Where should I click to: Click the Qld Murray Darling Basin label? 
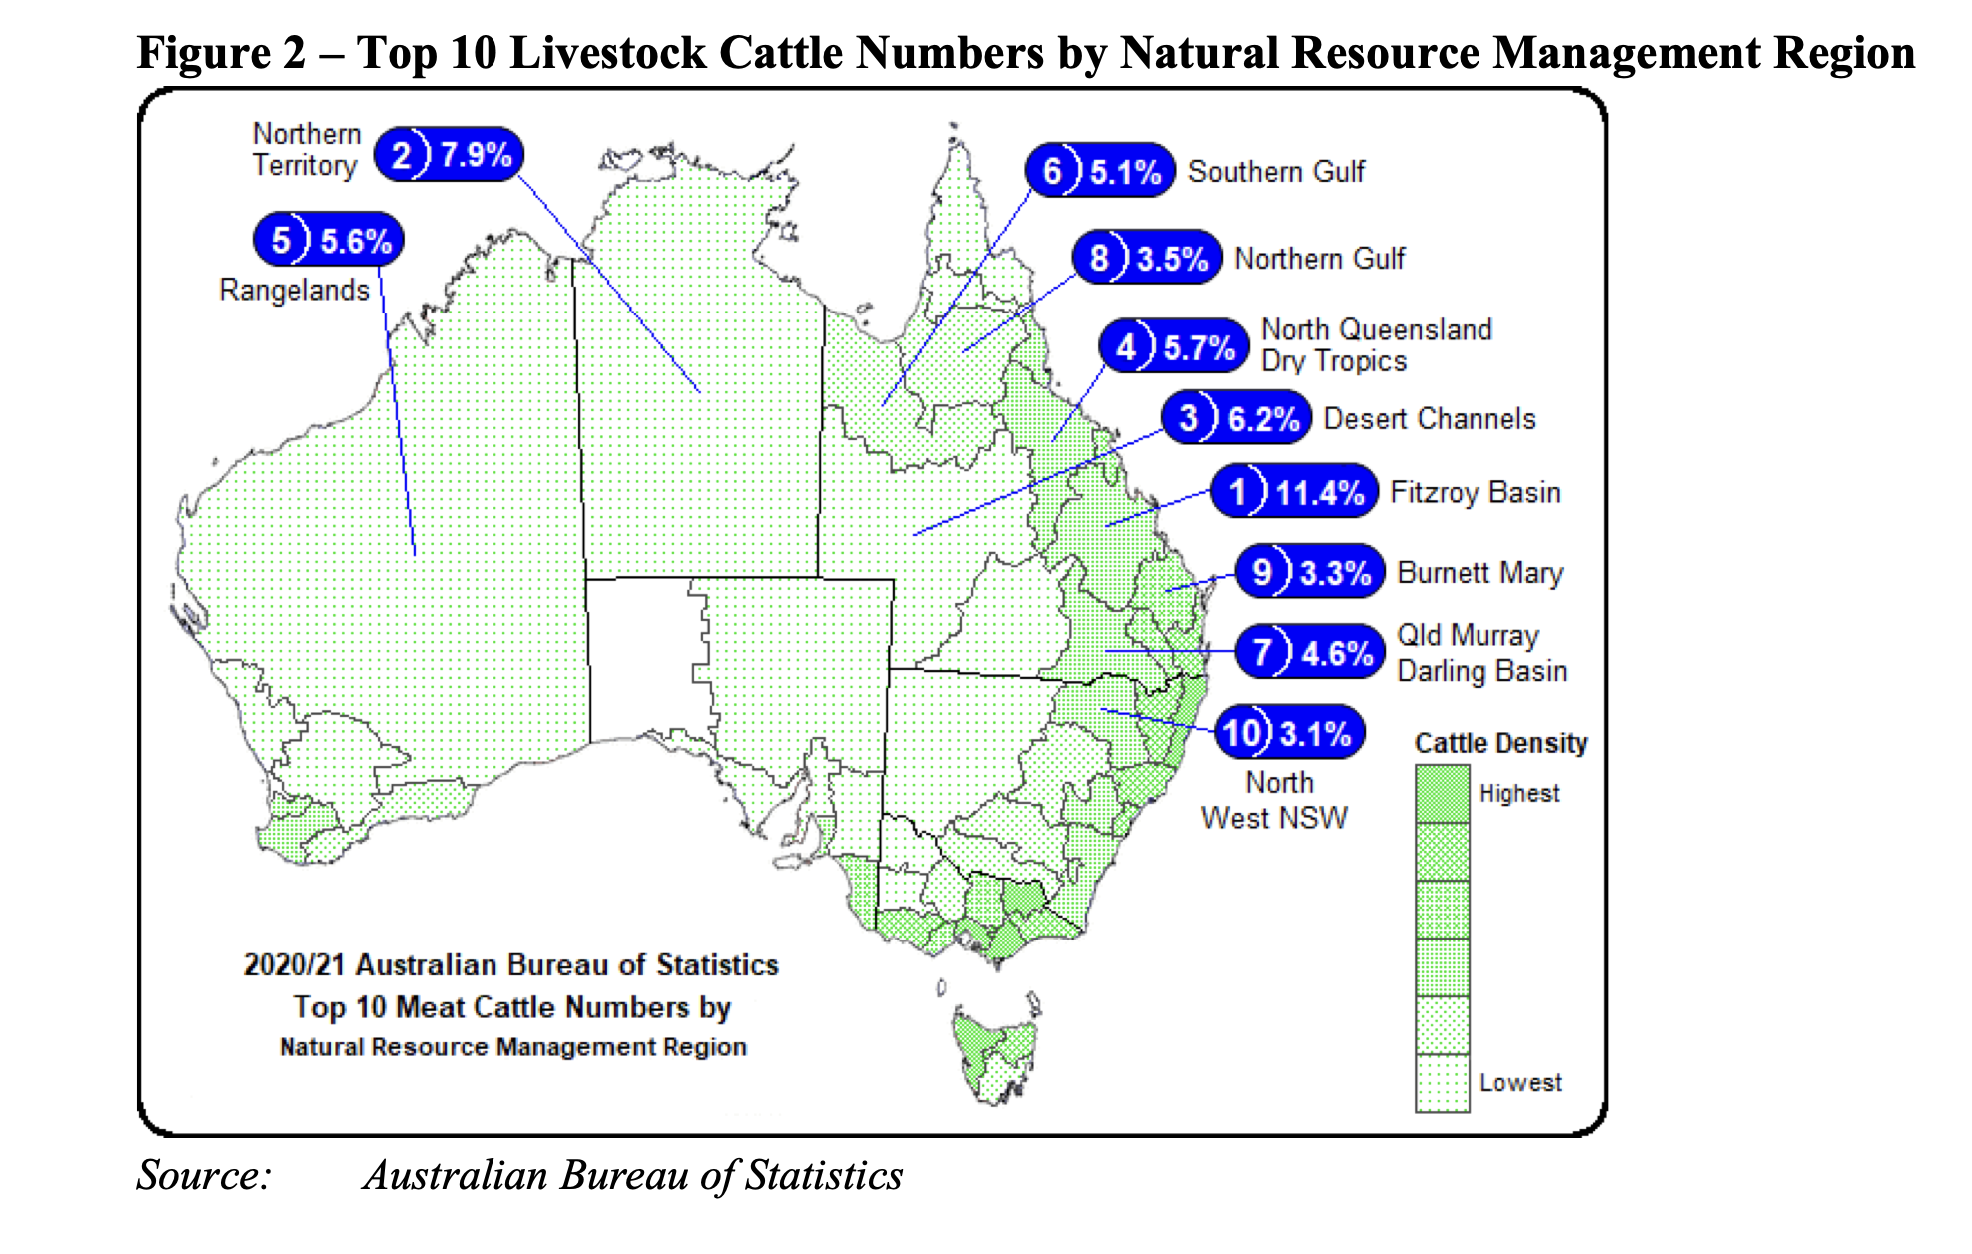[1481, 653]
